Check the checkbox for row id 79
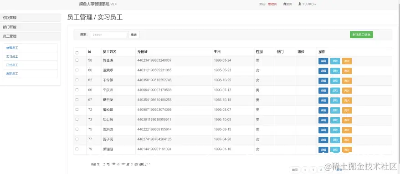 pyautogui.click(x=77, y=149)
